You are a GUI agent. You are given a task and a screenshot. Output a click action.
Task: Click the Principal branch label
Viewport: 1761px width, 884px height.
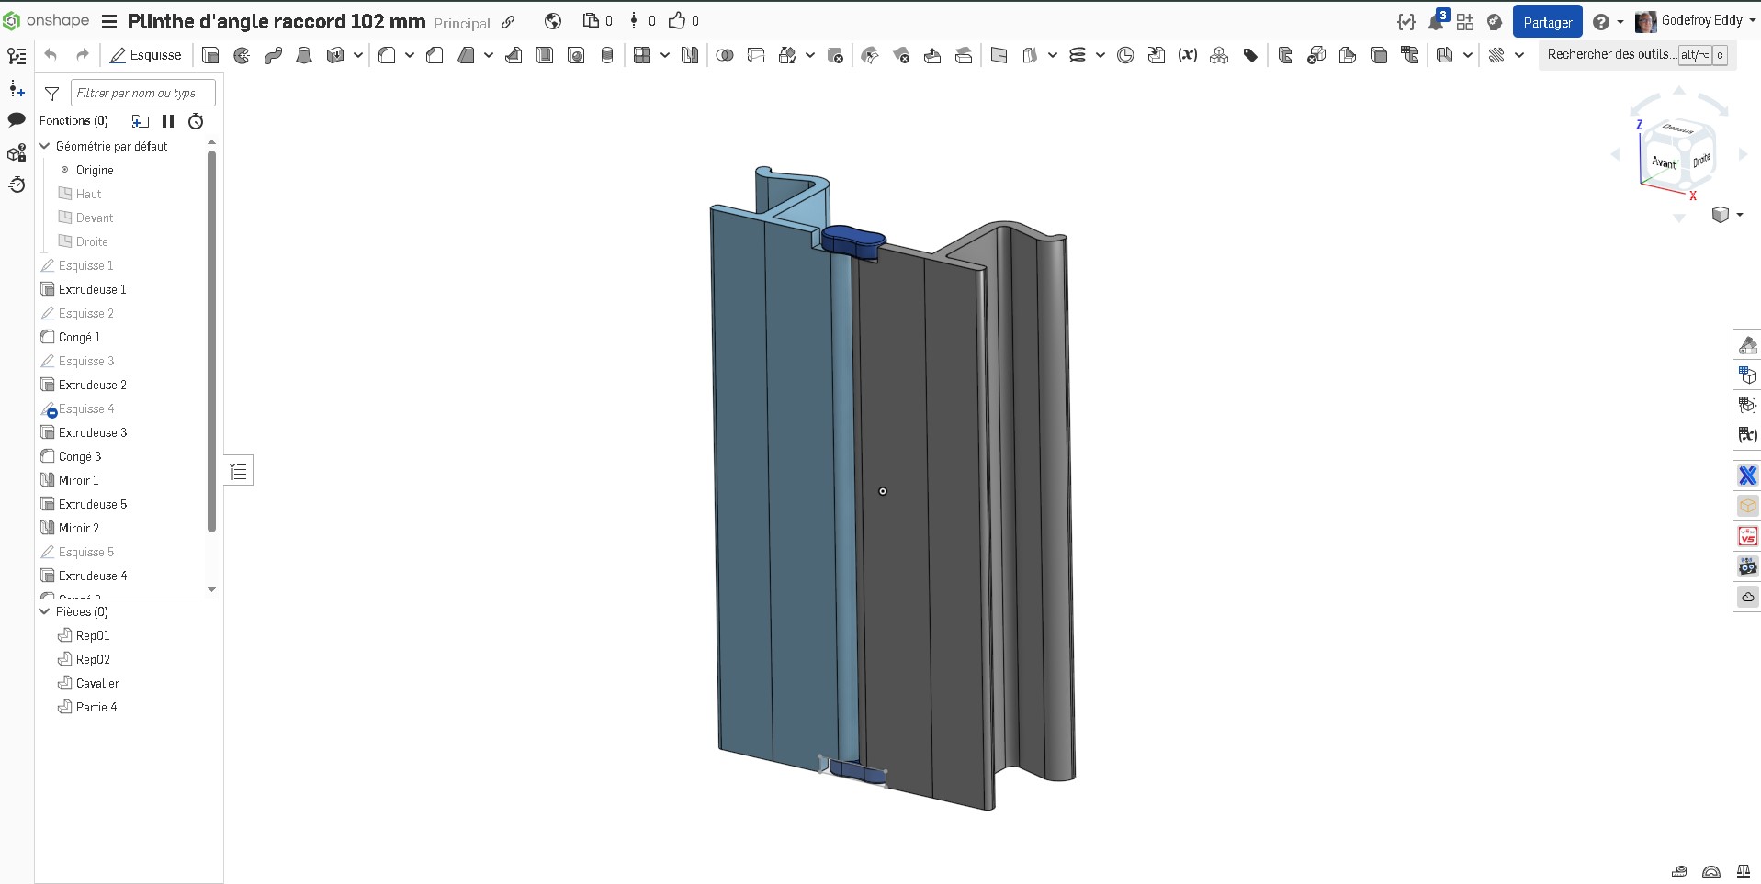coord(462,24)
